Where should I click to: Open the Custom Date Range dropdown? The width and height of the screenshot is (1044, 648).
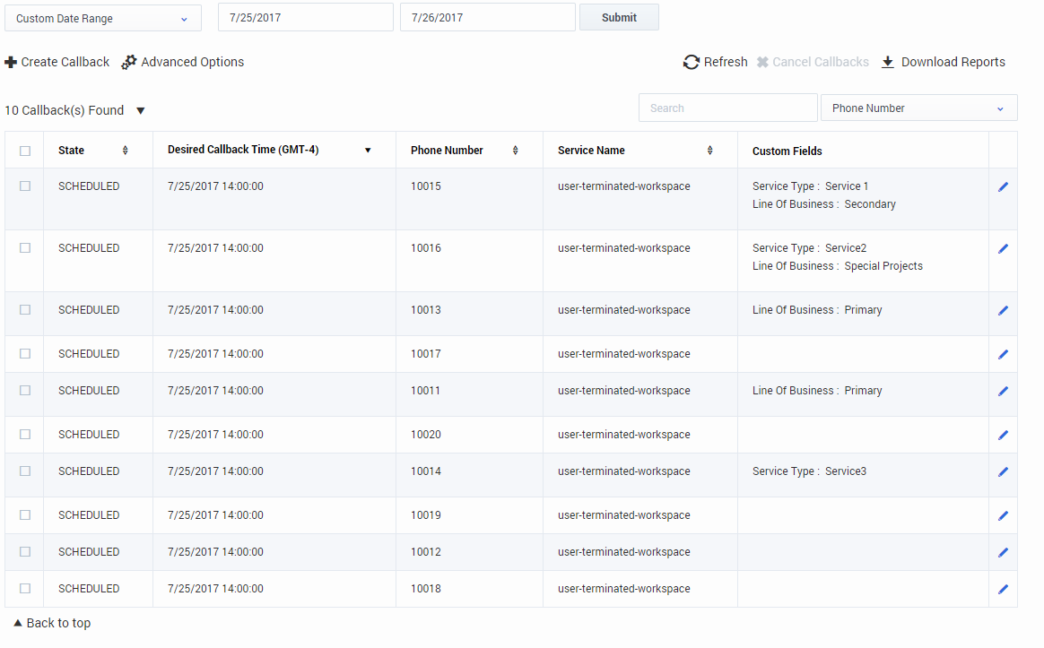click(102, 18)
